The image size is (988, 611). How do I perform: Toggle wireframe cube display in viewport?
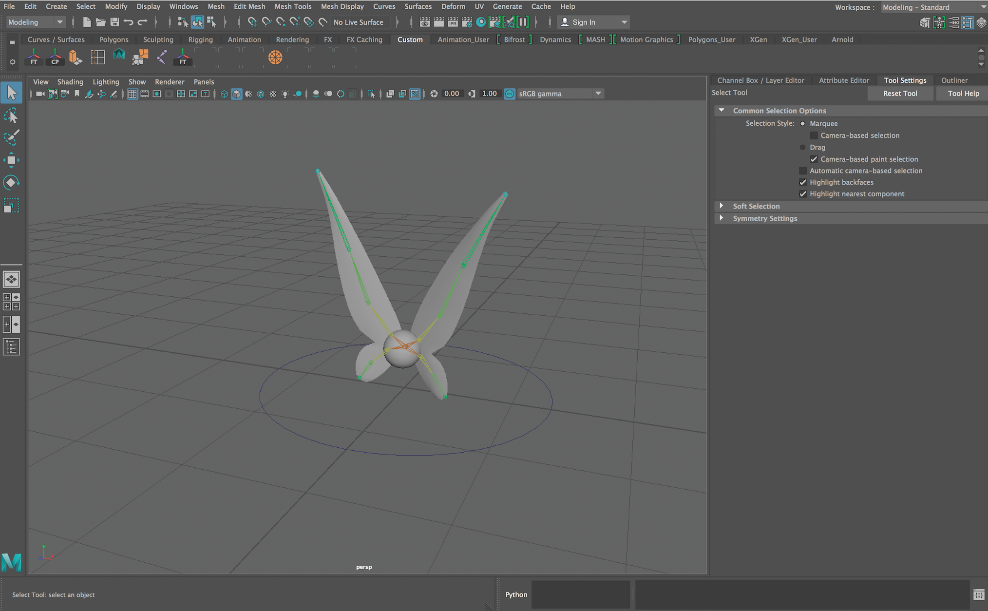pyautogui.click(x=224, y=94)
